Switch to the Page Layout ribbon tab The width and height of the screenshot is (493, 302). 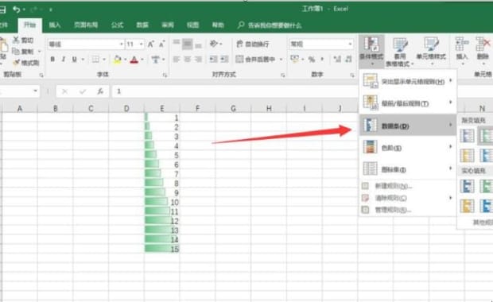[x=86, y=25]
